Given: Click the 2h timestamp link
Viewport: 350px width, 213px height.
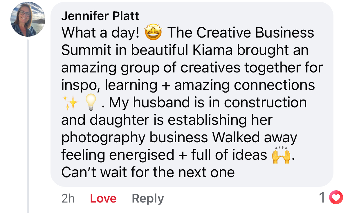Looking at the screenshot, I should tap(68, 198).
